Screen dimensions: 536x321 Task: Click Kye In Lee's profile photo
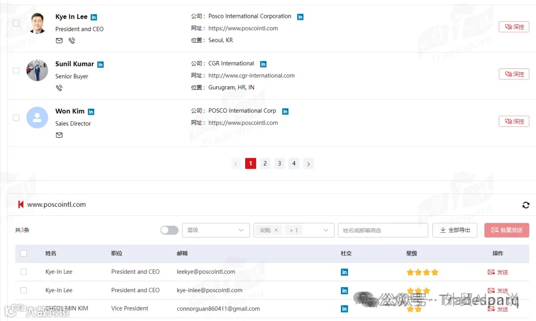pos(37,23)
